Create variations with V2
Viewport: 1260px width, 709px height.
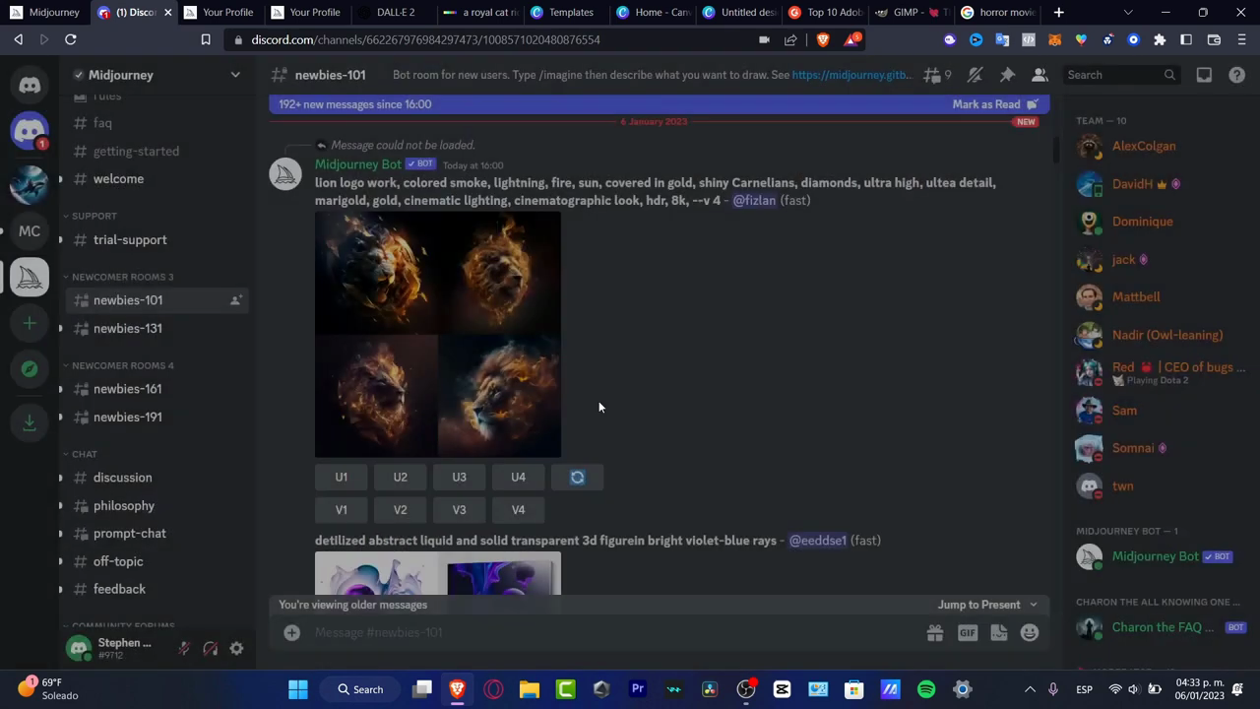click(400, 510)
